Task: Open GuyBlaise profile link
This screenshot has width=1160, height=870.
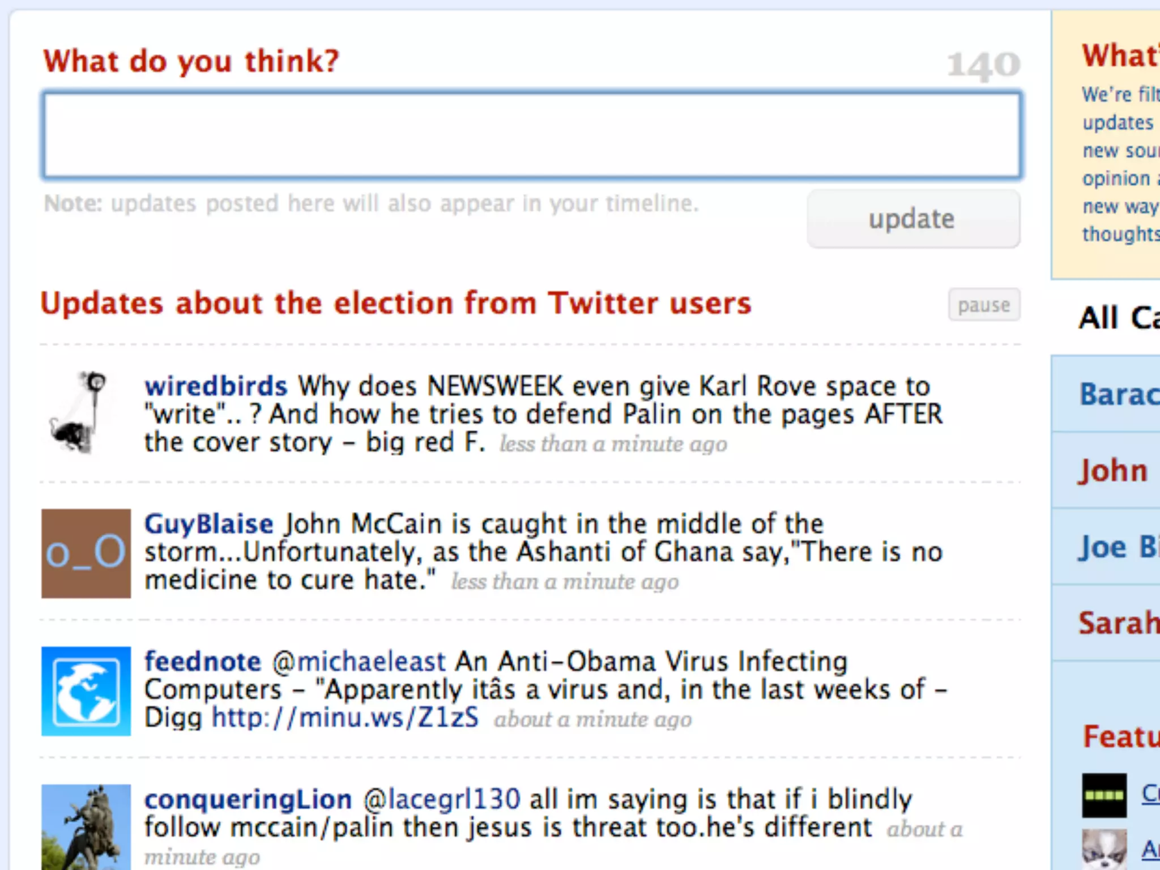Action: (208, 524)
